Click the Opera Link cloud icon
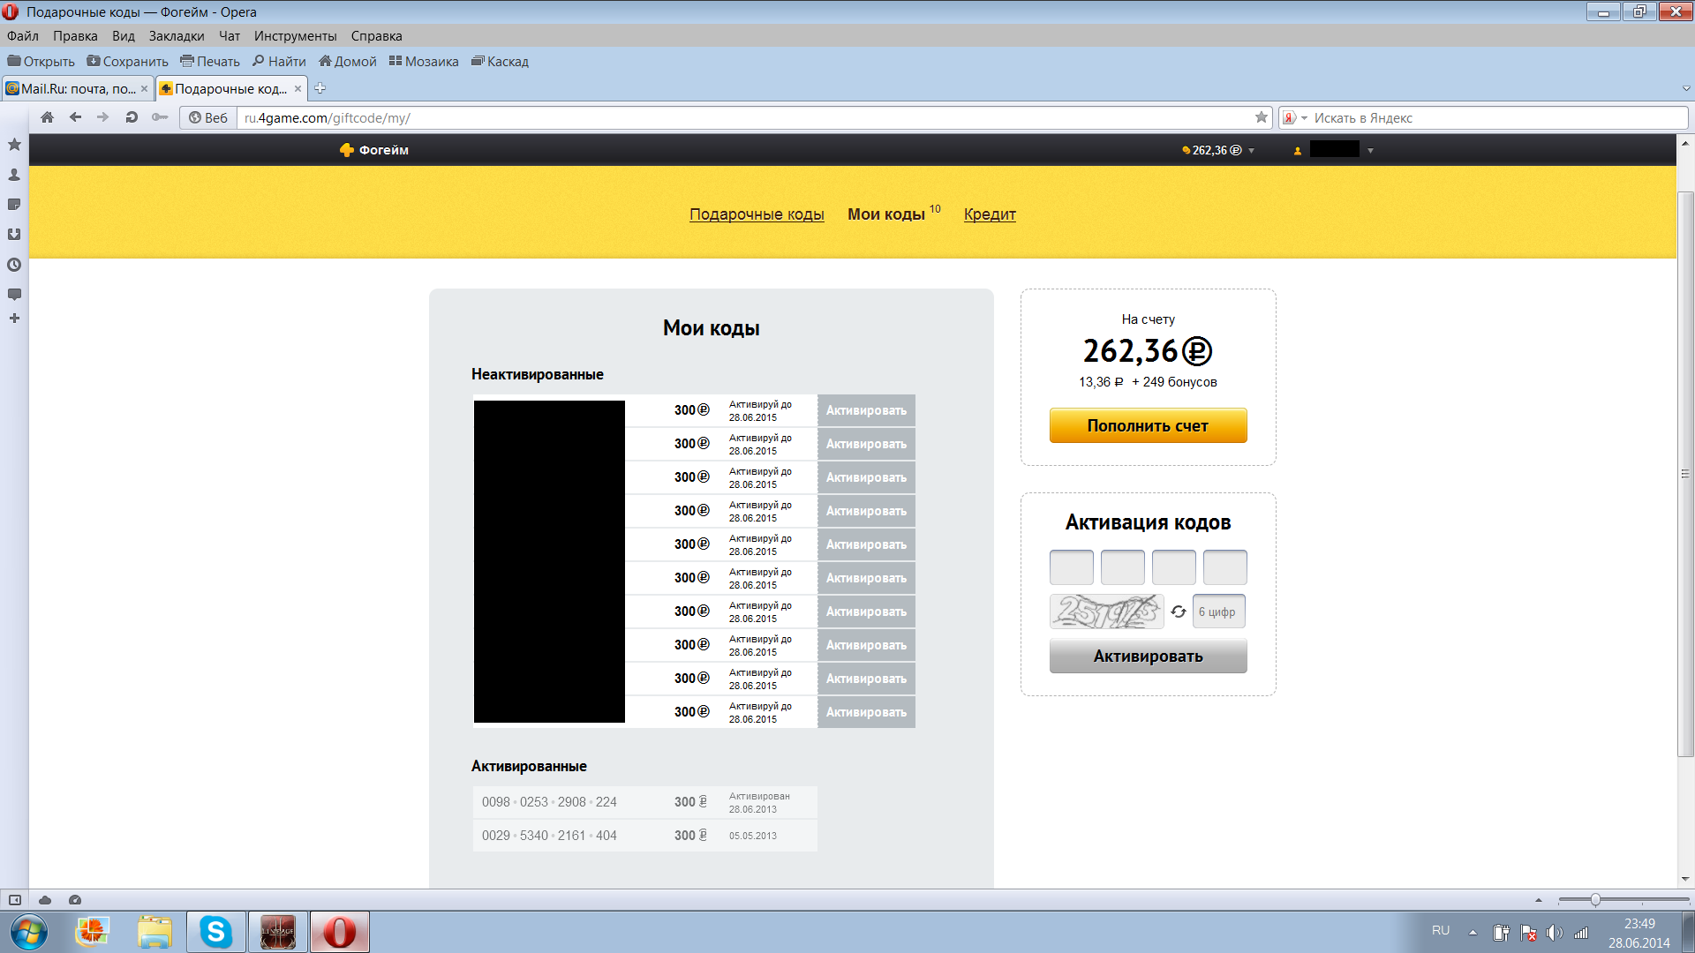 click(x=45, y=900)
